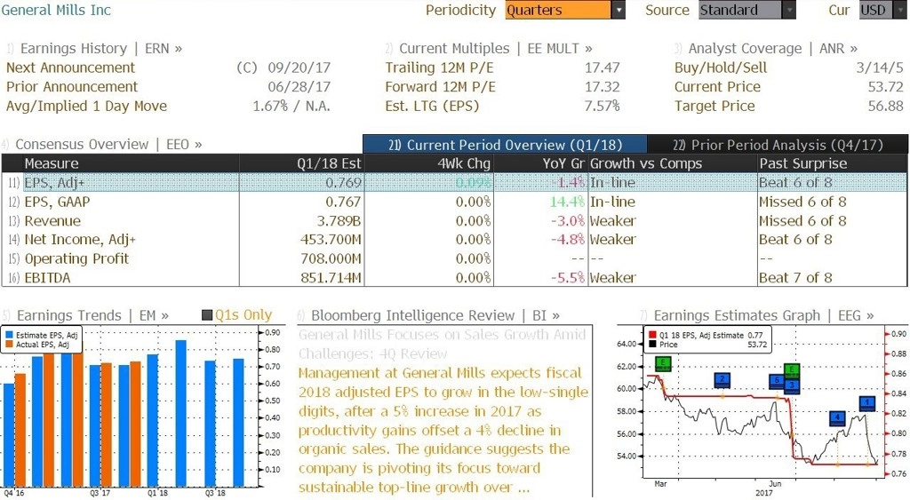Switch to Prior Period Analysis (Q4/17) tab
Screen dimensions: 910x500
[778, 145]
